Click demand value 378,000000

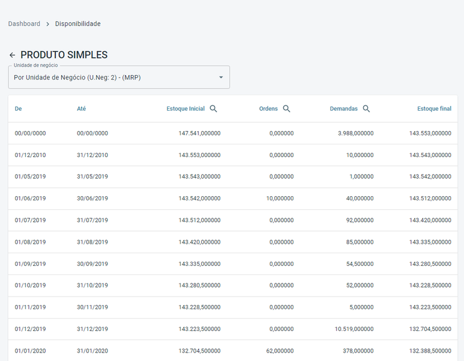[358, 351]
